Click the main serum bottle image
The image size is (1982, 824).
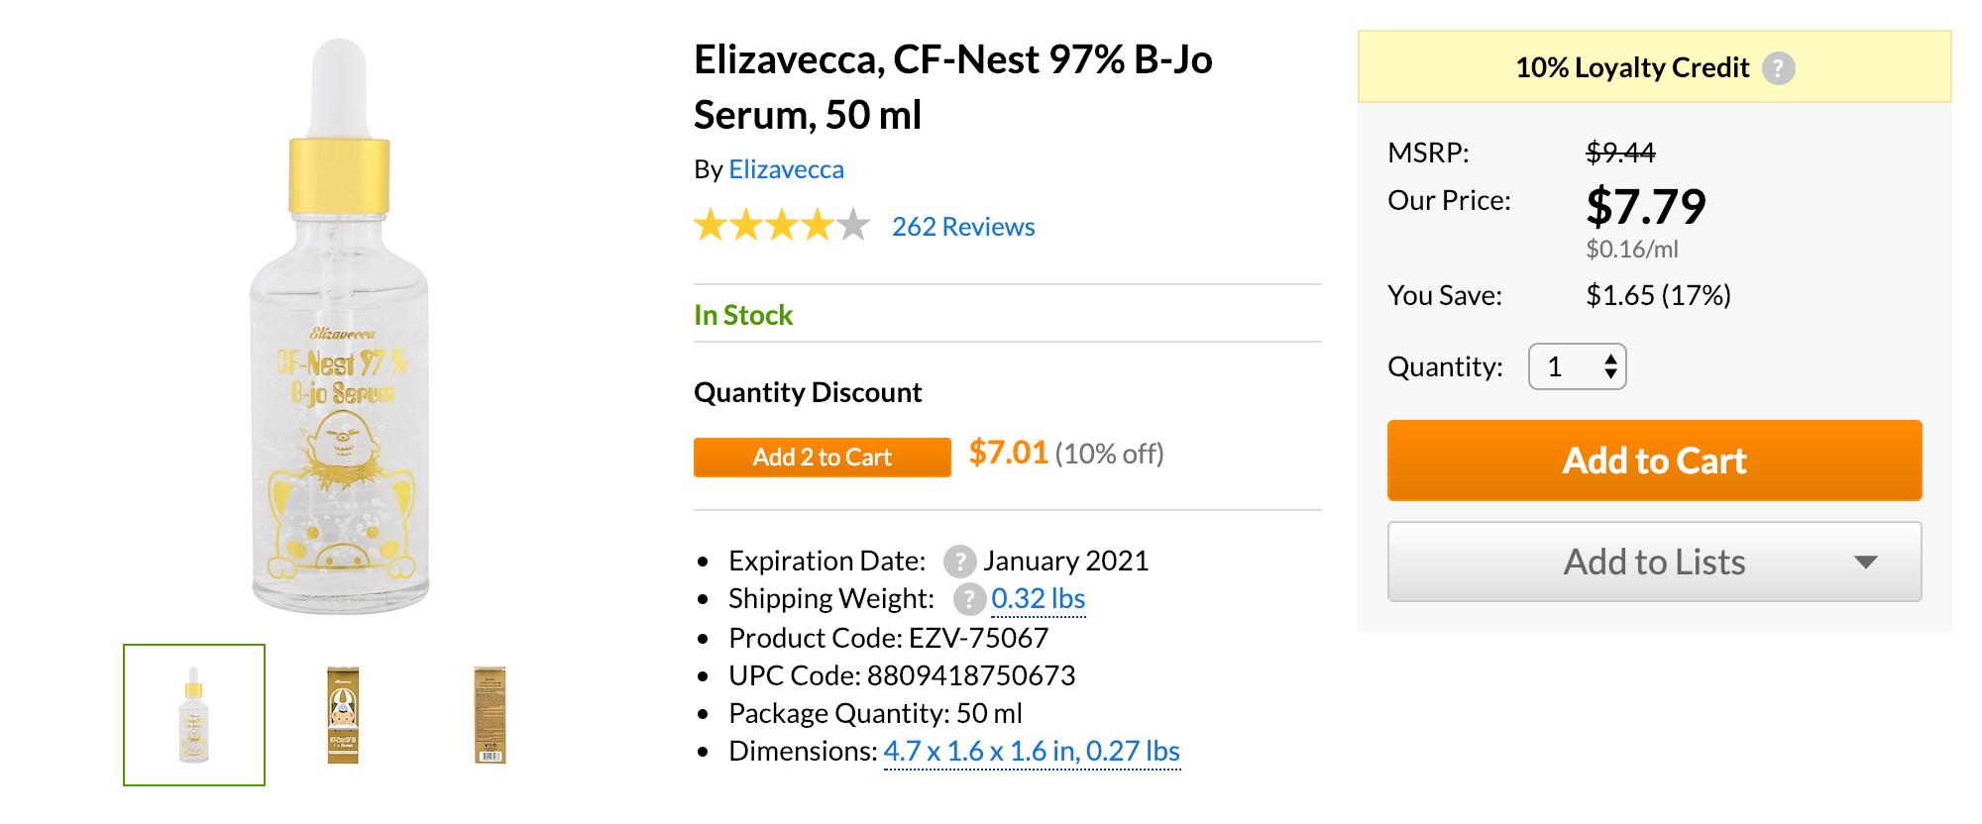tap(340, 327)
